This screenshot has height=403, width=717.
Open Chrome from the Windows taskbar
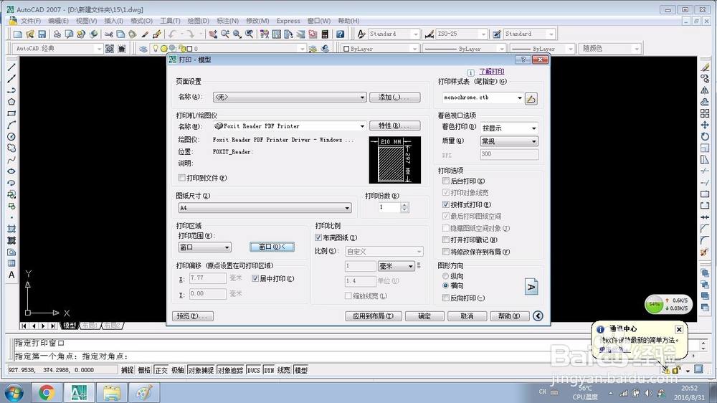46,392
